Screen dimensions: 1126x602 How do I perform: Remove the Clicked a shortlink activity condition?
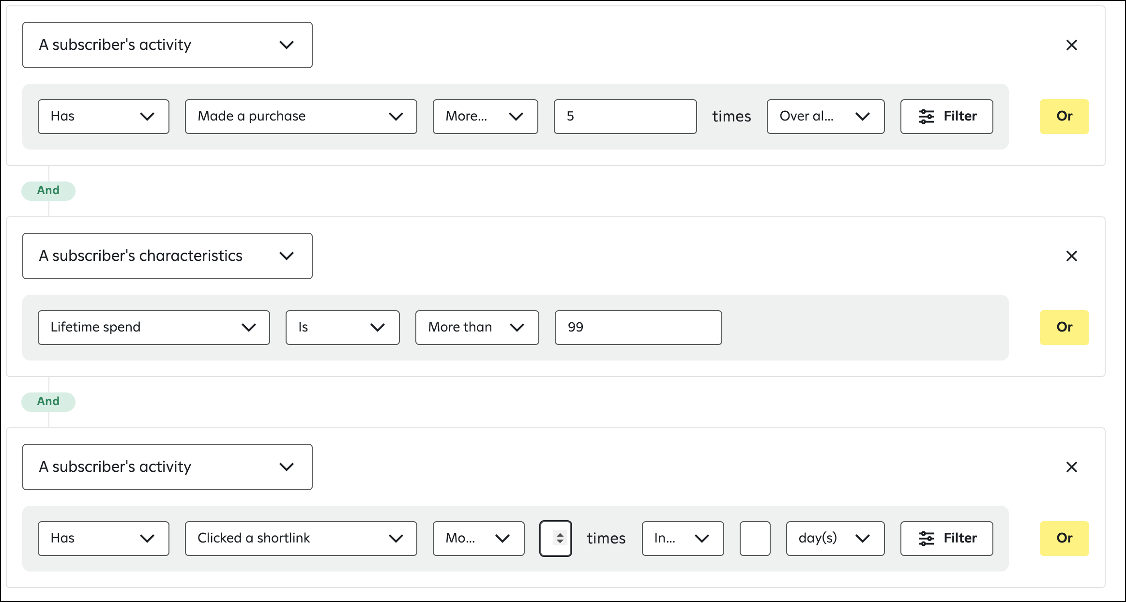tap(1071, 467)
